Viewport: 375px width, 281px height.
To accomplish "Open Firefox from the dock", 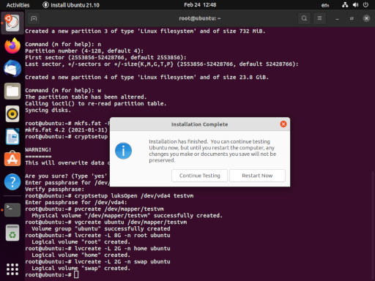I will click(x=12, y=45).
